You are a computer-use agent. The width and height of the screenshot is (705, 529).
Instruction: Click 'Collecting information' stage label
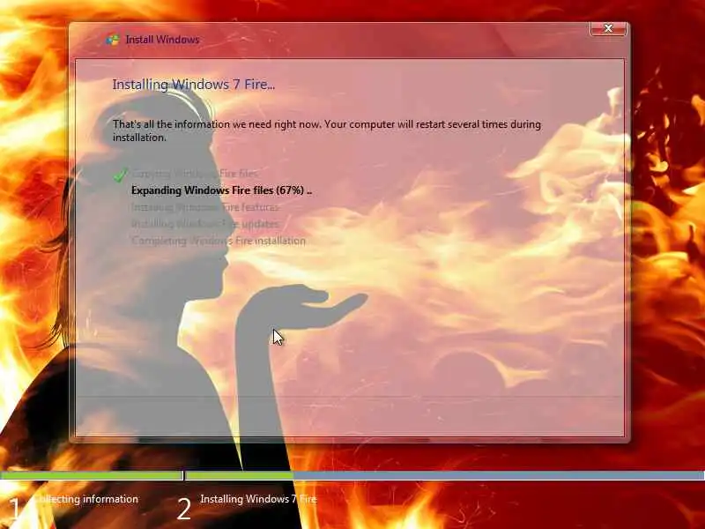(86, 499)
